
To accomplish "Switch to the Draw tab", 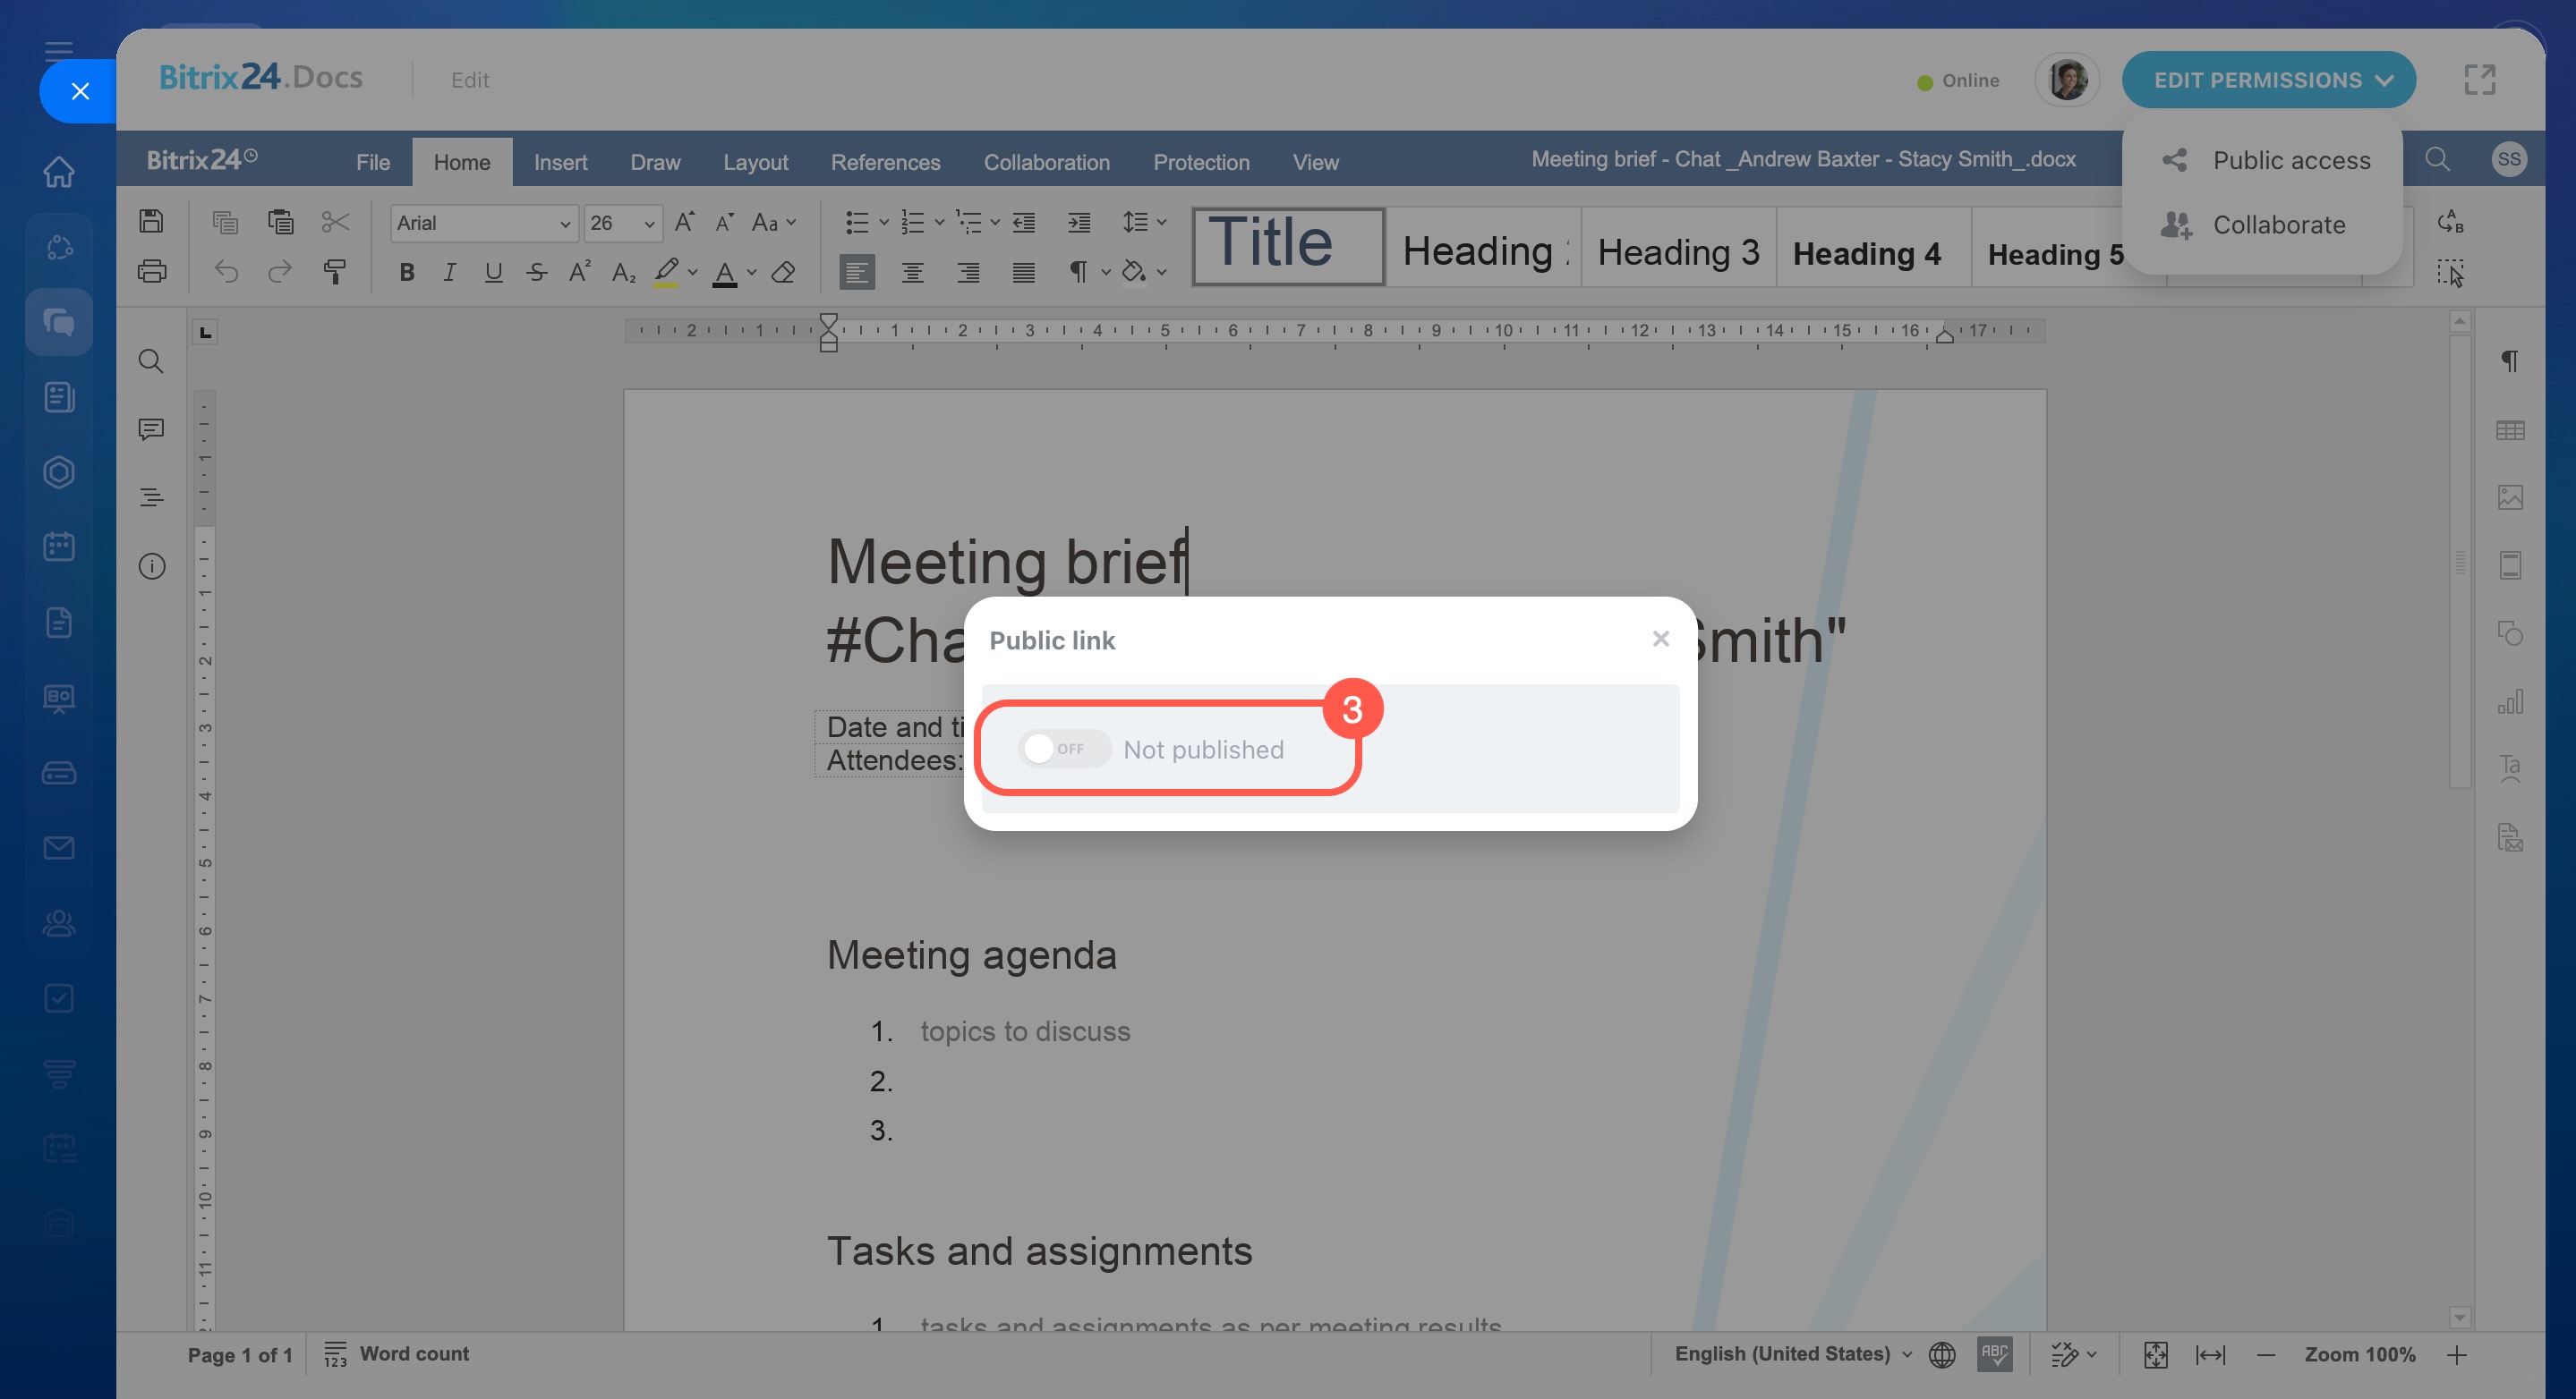I will [x=655, y=162].
